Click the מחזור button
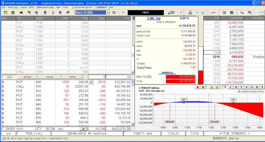Image resolution: width=265 pixels, height=142 pixels. [x=48, y=77]
